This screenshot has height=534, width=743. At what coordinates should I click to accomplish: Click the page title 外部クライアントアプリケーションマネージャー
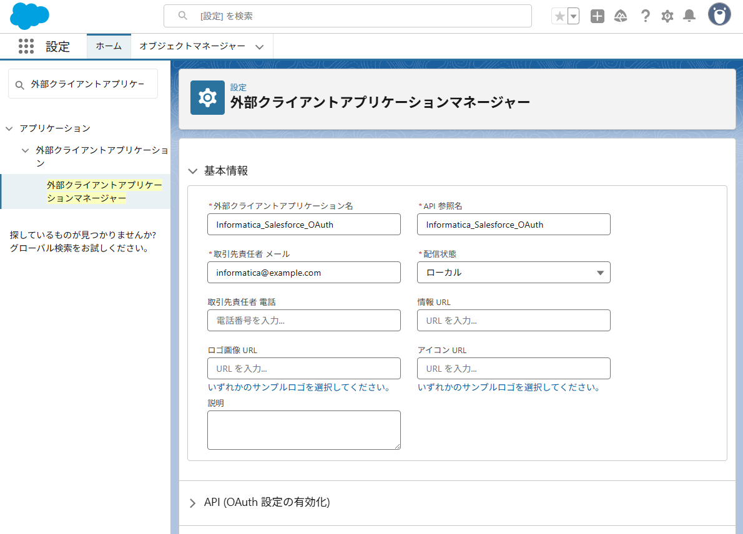click(x=380, y=102)
